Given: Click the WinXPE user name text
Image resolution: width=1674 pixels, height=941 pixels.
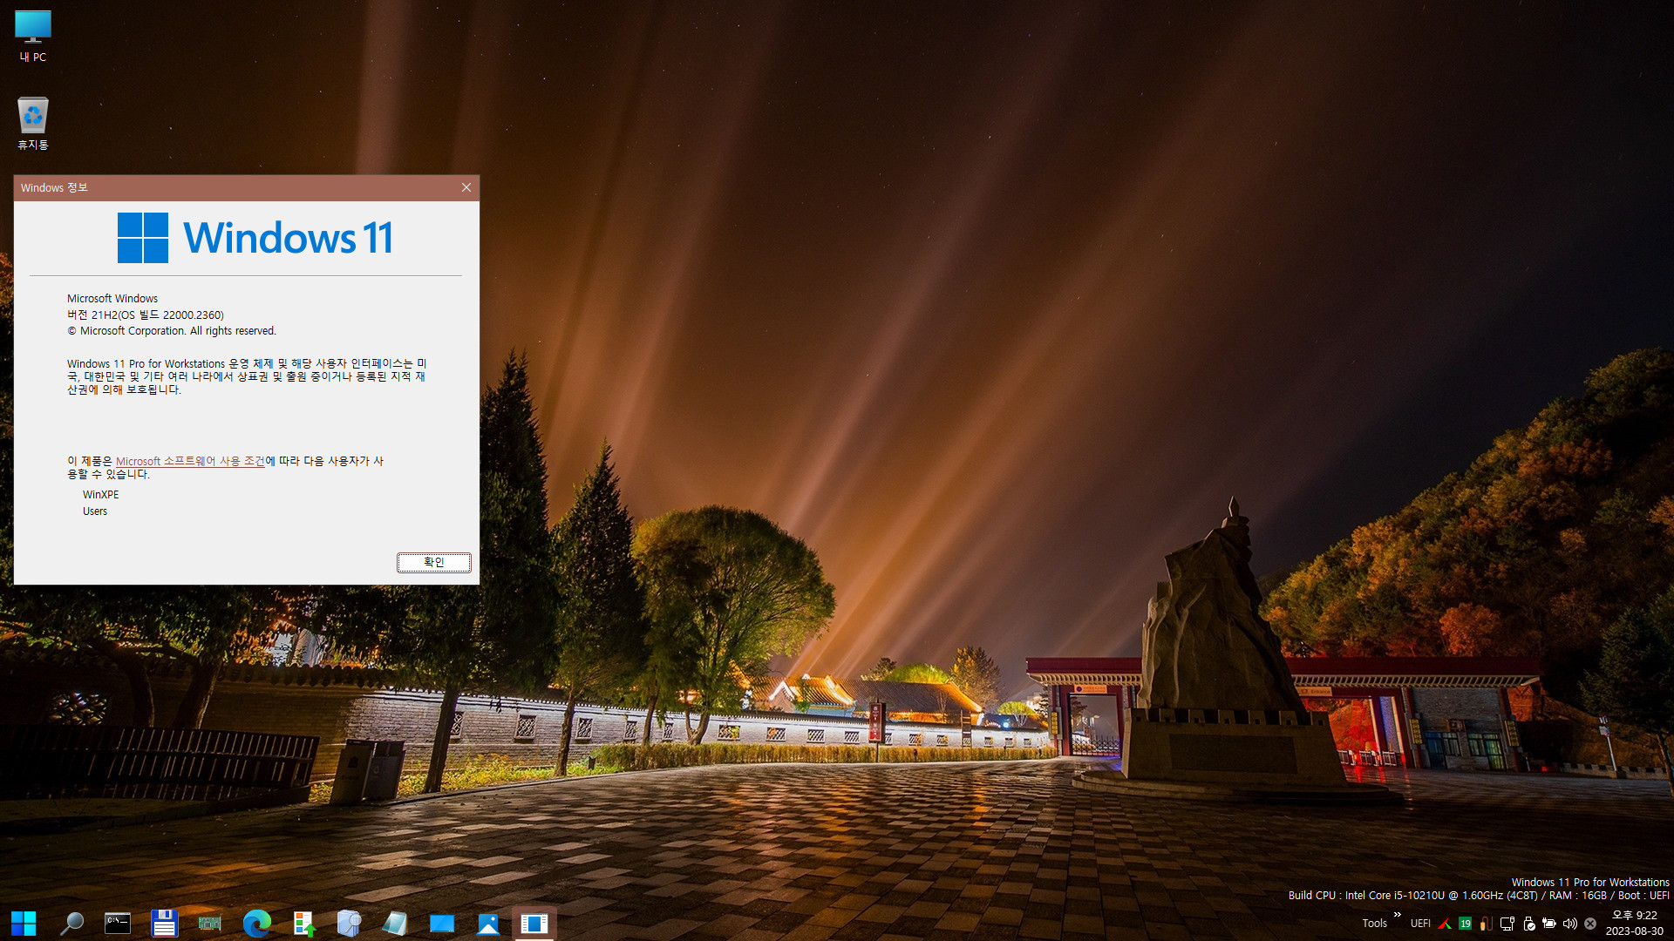Looking at the screenshot, I should click(x=100, y=494).
